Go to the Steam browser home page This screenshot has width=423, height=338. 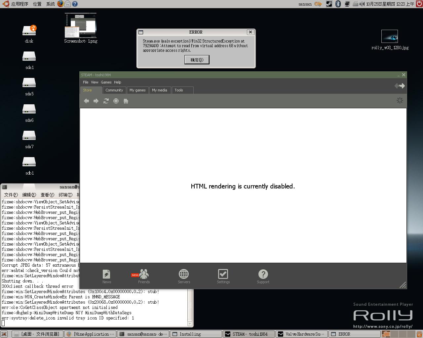click(126, 101)
